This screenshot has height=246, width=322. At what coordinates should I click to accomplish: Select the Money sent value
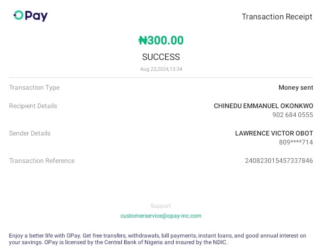pyautogui.click(x=296, y=87)
